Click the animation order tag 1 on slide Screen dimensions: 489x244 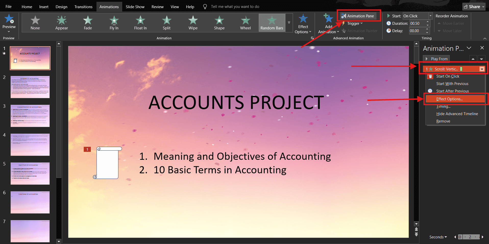pos(87,149)
